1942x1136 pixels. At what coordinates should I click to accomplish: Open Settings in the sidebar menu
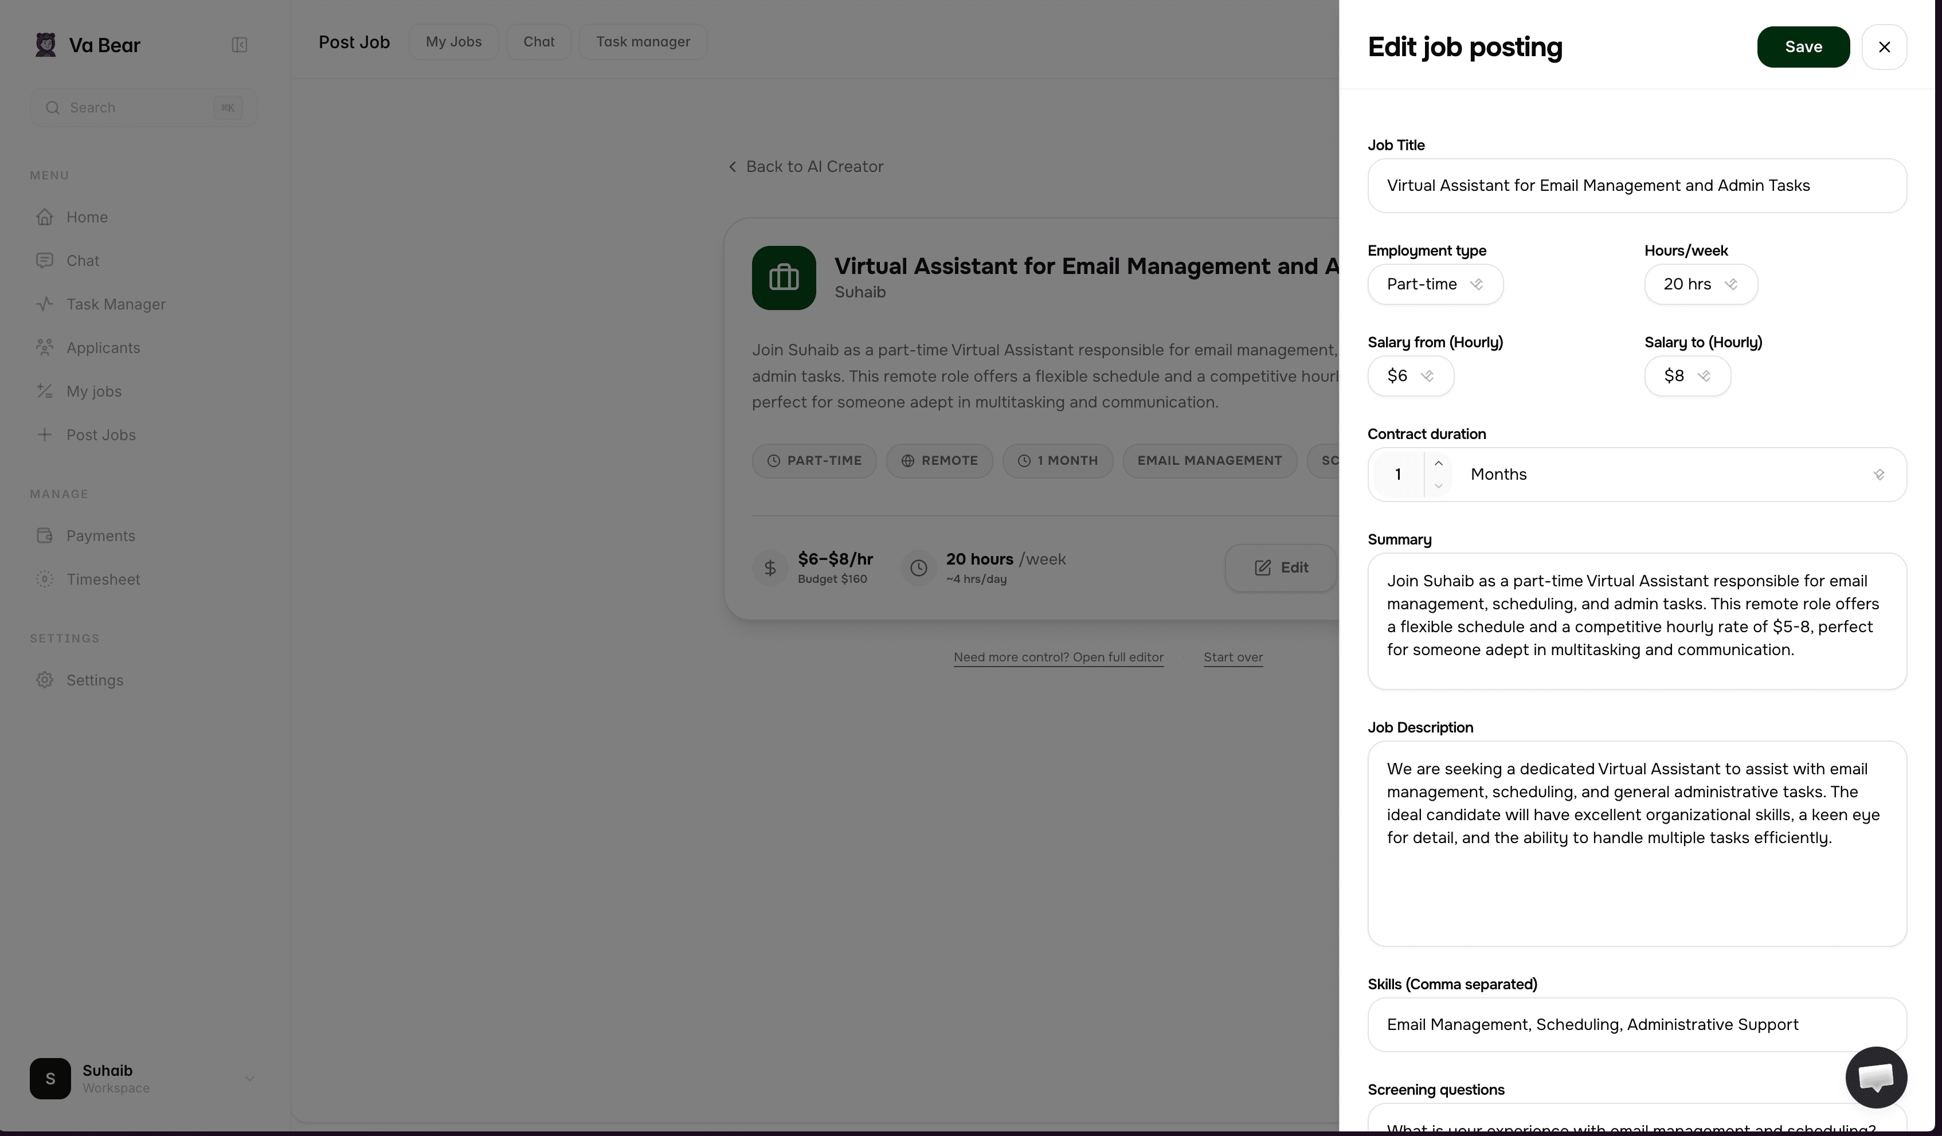click(x=143, y=680)
